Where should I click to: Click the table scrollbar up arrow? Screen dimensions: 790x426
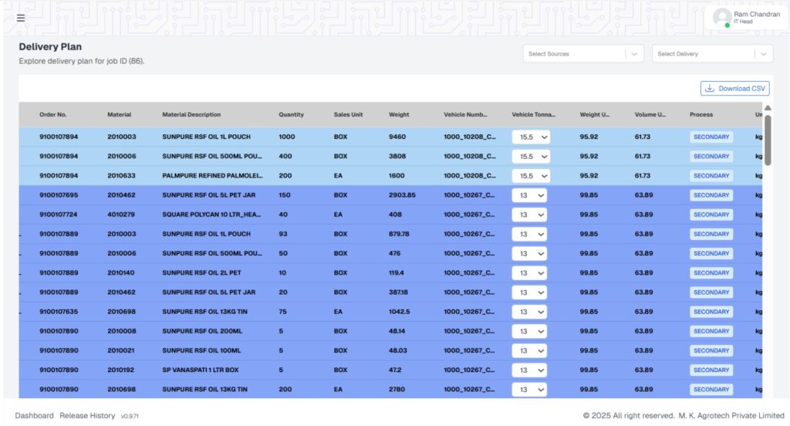pos(768,108)
